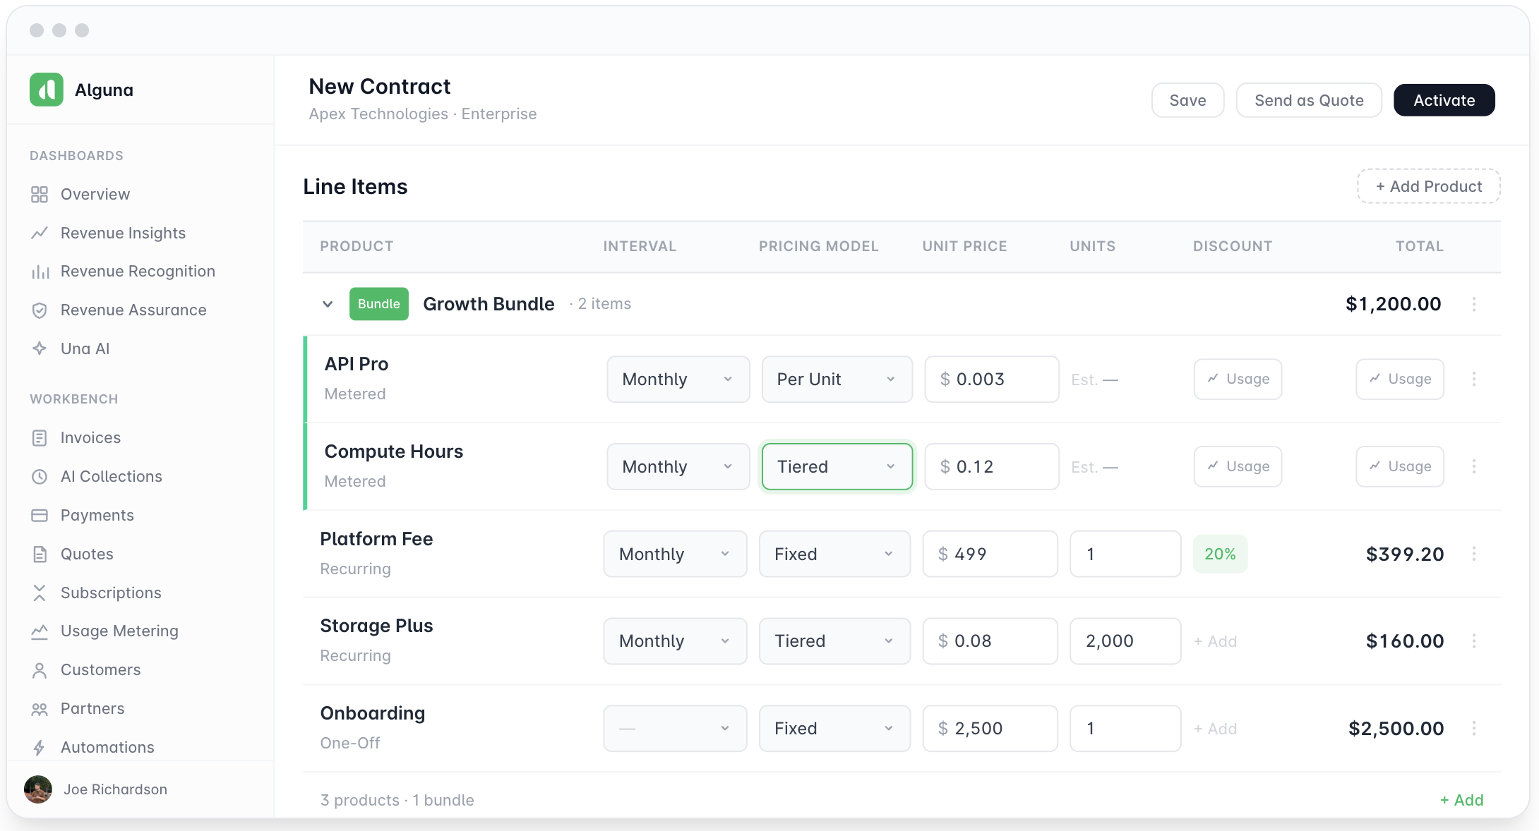This screenshot has width=1539, height=831.
Task: Click the Usage Metering chart icon
Action: point(40,631)
